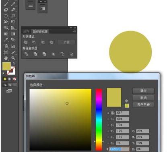Screen dimensions: 167x152
Task: Select the Blend tool
Action: coord(13,40)
